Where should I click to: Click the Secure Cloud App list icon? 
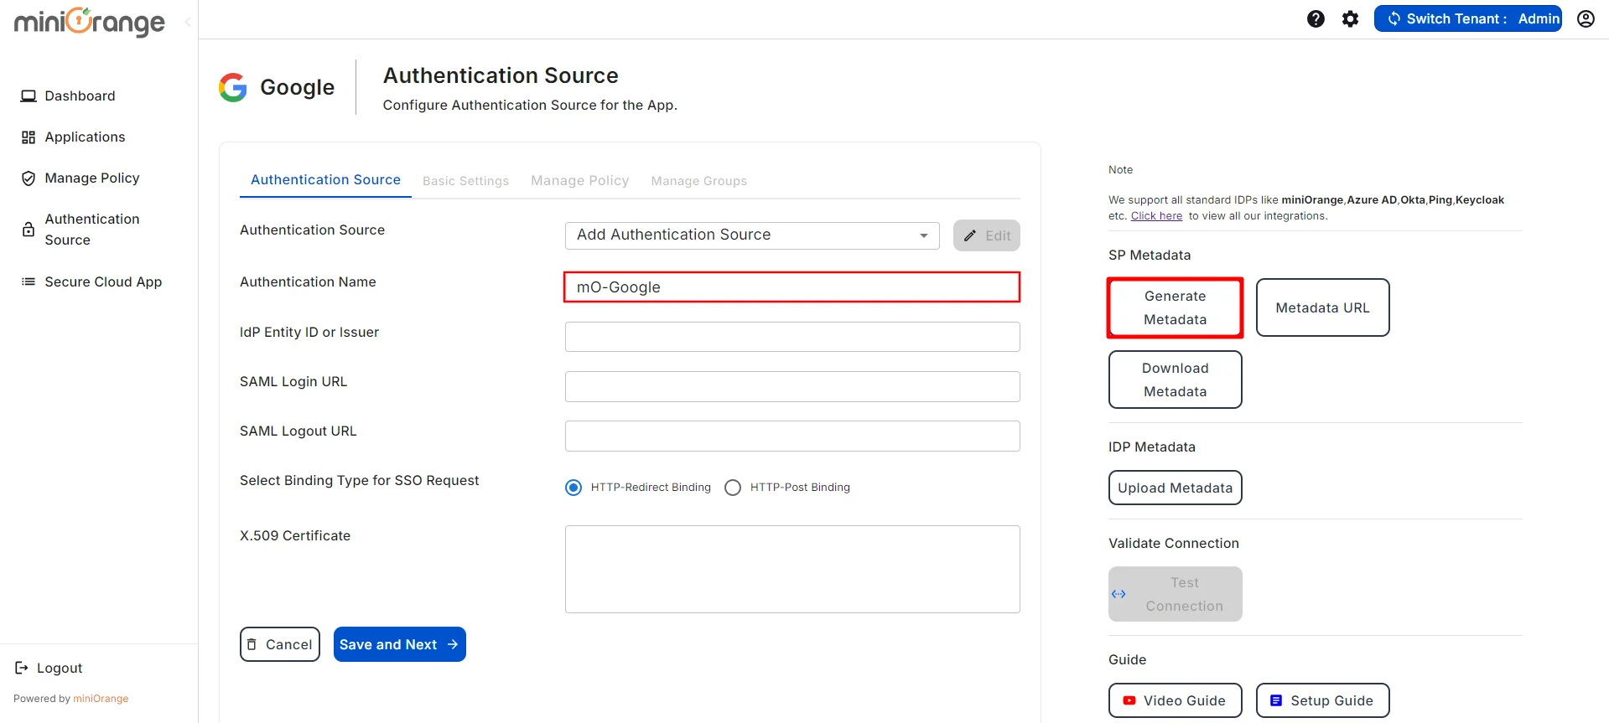(x=29, y=281)
